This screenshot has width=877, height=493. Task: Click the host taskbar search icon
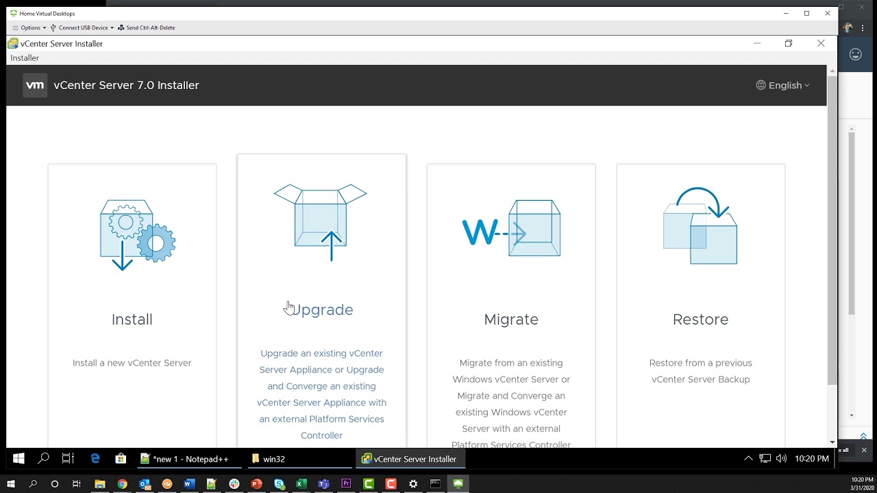pyautogui.click(x=33, y=483)
